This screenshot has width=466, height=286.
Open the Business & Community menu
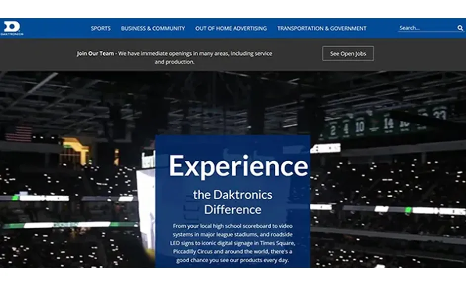coord(153,29)
